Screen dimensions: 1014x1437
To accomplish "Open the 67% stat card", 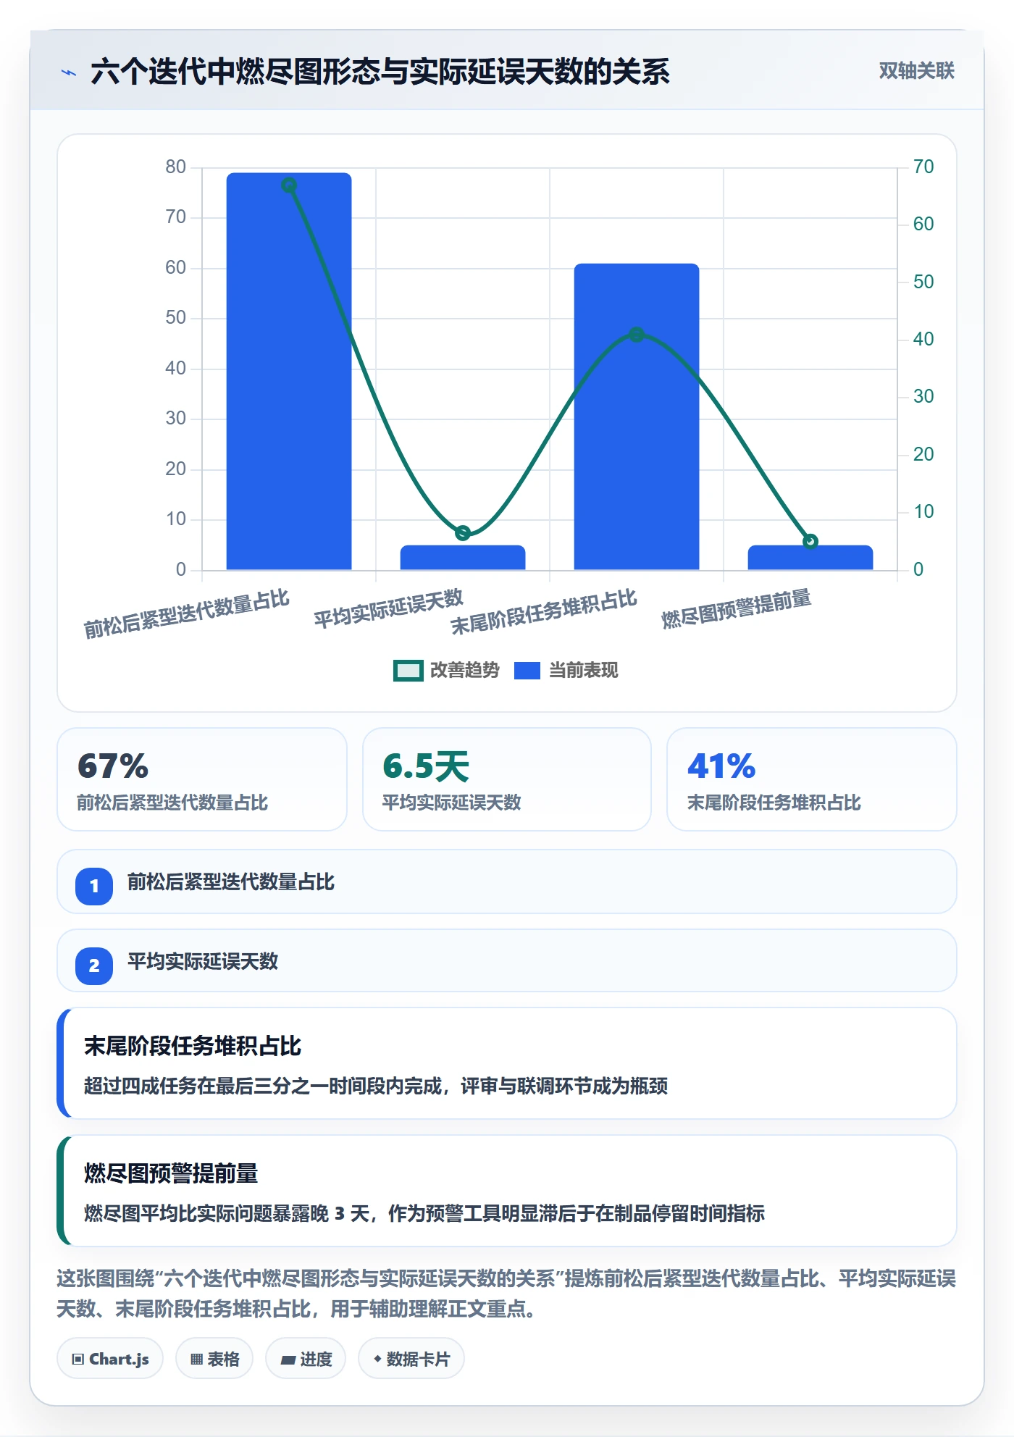I will (x=202, y=779).
